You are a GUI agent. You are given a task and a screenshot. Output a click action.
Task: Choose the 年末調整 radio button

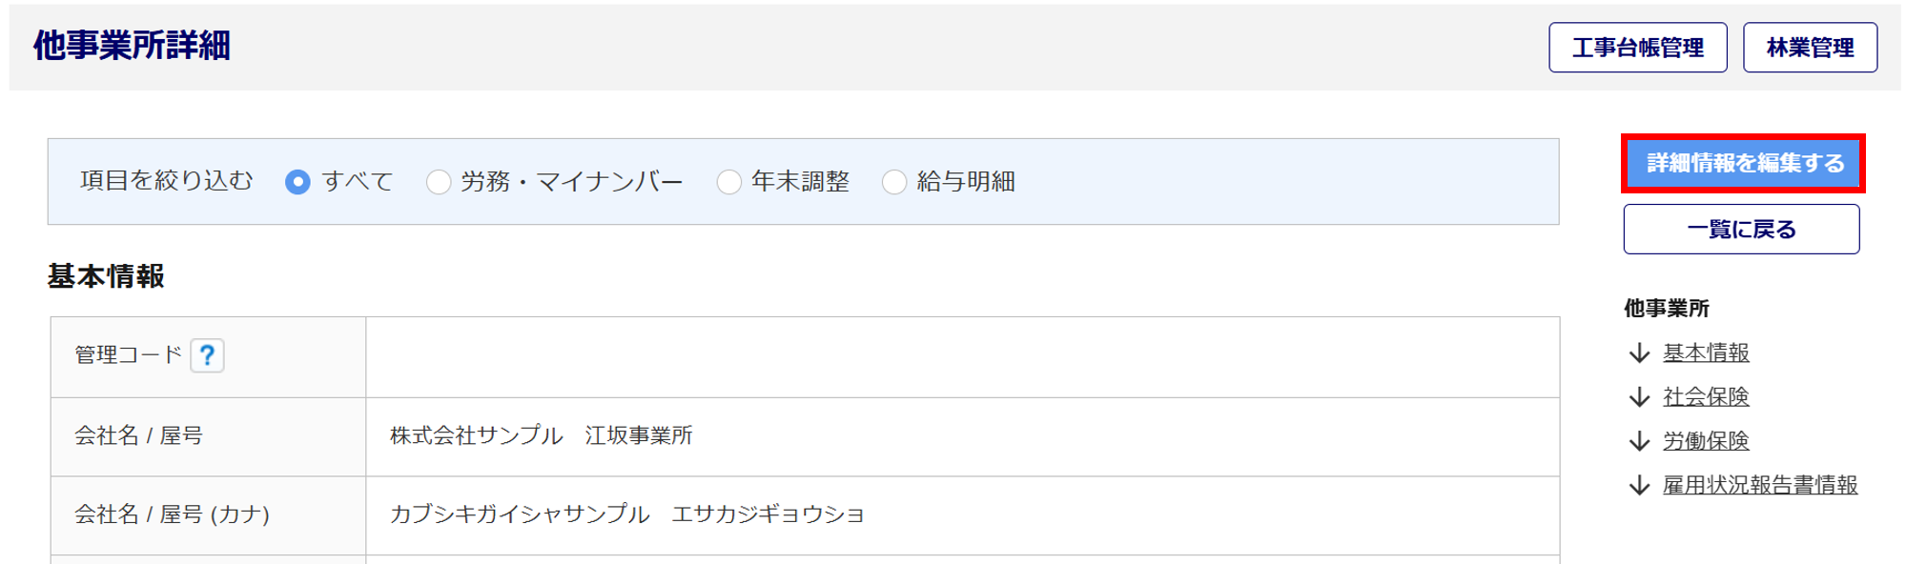click(x=729, y=182)
